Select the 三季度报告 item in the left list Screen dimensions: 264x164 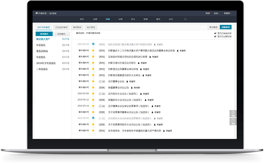click(x=42, y=69)
